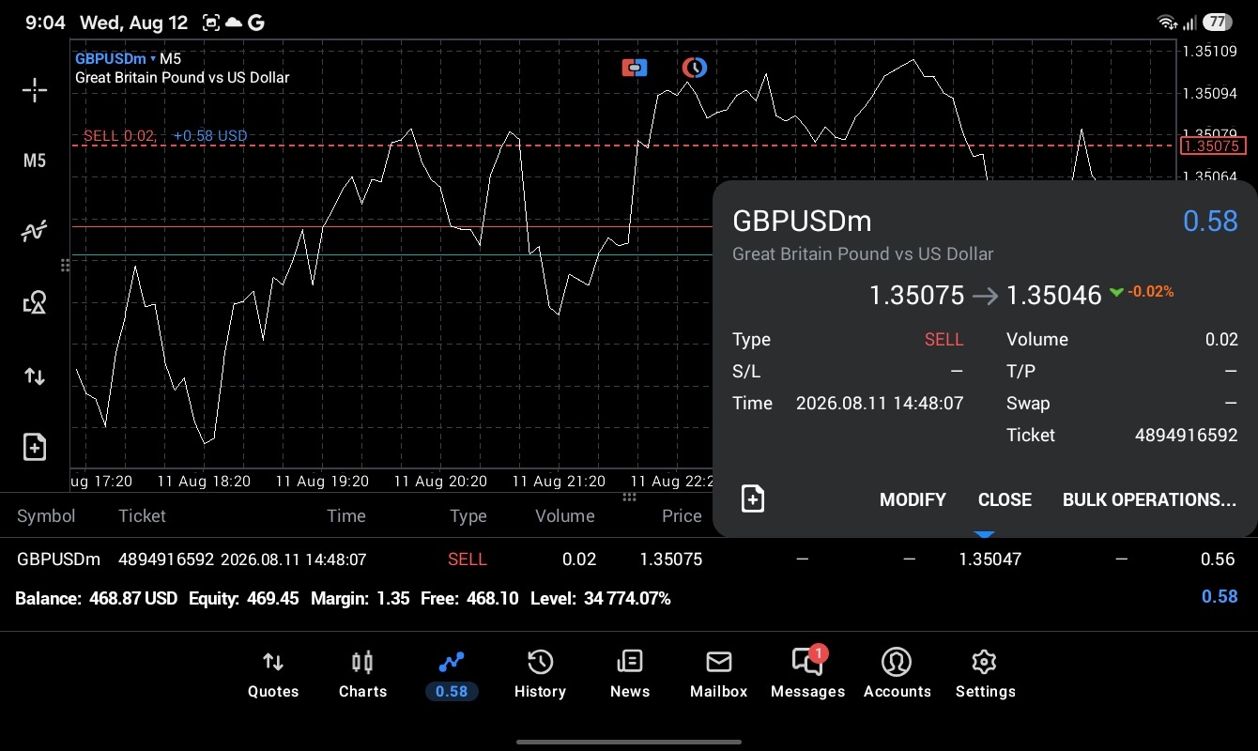Viewport: 1258px width, 751px height.
Task: Tap the new order icon in position popup
Action: 753,498
